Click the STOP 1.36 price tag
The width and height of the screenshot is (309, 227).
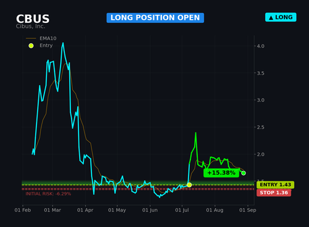click(274, 193)
